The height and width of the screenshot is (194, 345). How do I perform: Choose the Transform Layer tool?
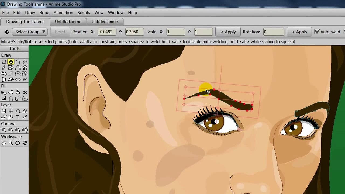tap(4, 111)
